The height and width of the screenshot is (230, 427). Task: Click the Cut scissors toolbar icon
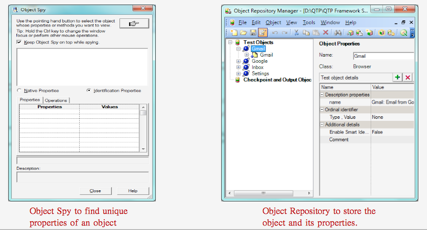tap(296, 33)
